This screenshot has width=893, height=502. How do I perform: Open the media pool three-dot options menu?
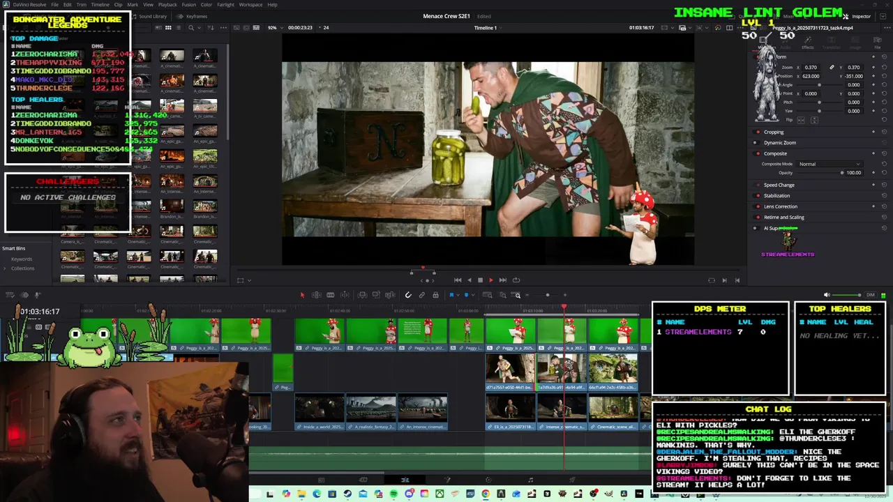tap(223, 28)
